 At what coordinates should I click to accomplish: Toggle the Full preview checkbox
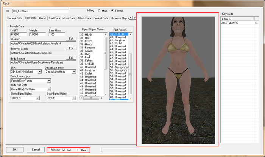click(64, 150)
